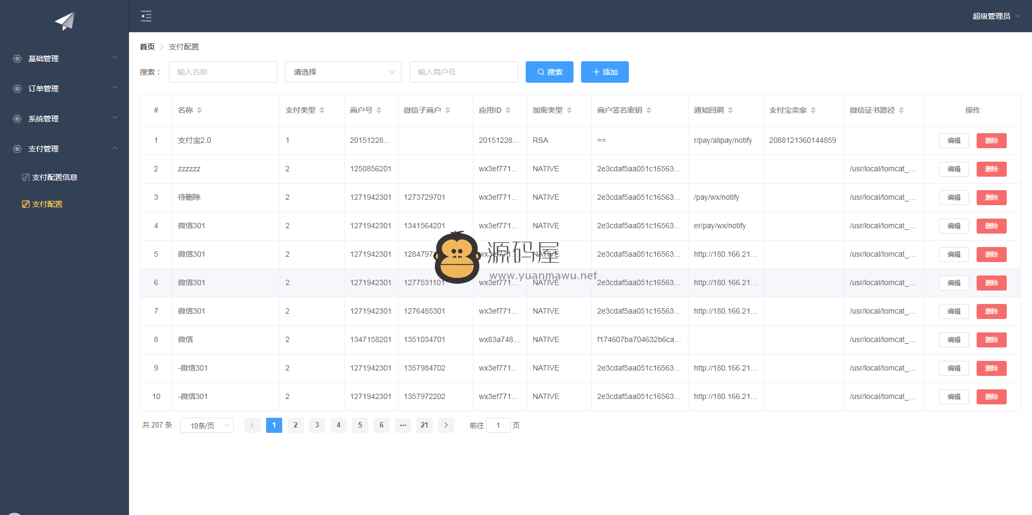This screenshot has height=515, width=1032.
Task: Go to next page arrow
Action: [446, 425]
